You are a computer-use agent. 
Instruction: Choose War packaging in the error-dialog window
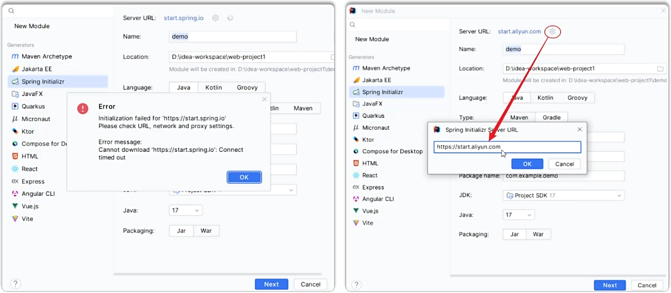pos(206,231)
